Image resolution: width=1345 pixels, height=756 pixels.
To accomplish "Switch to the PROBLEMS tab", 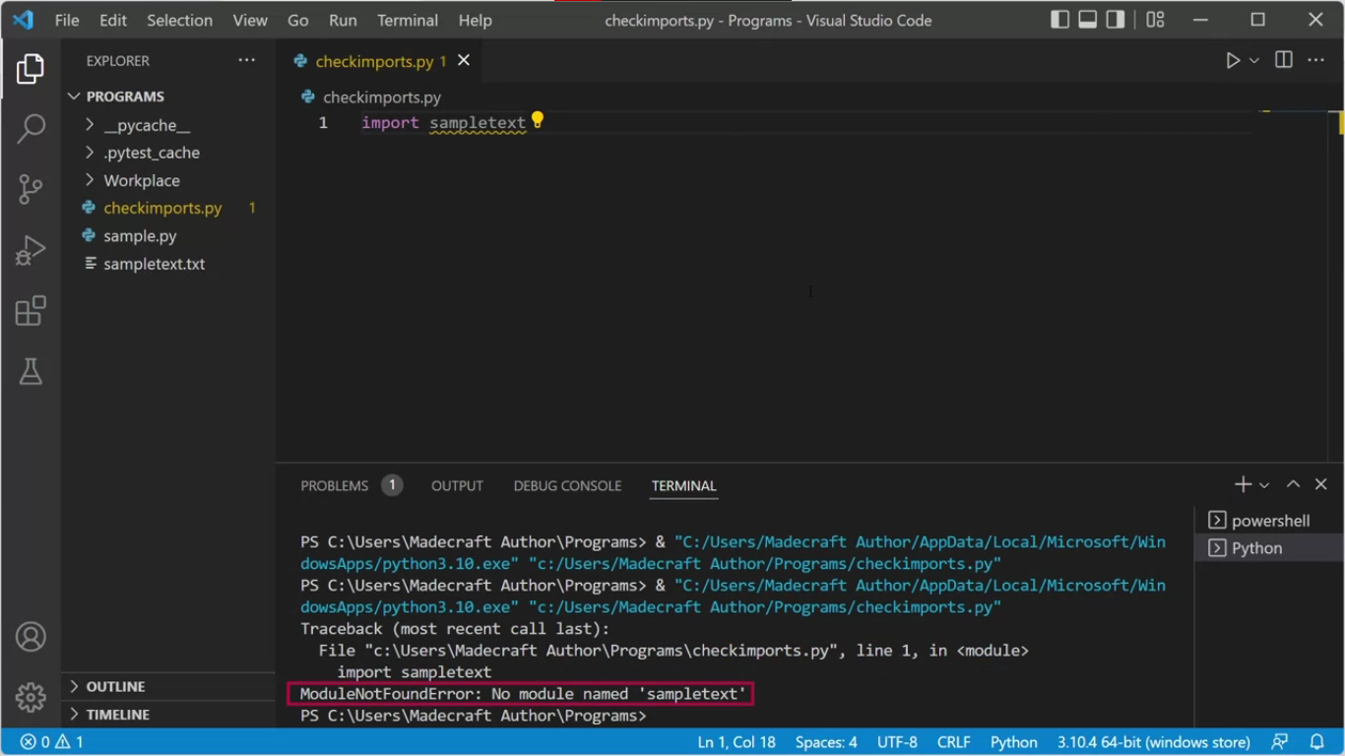I will 335,486.
